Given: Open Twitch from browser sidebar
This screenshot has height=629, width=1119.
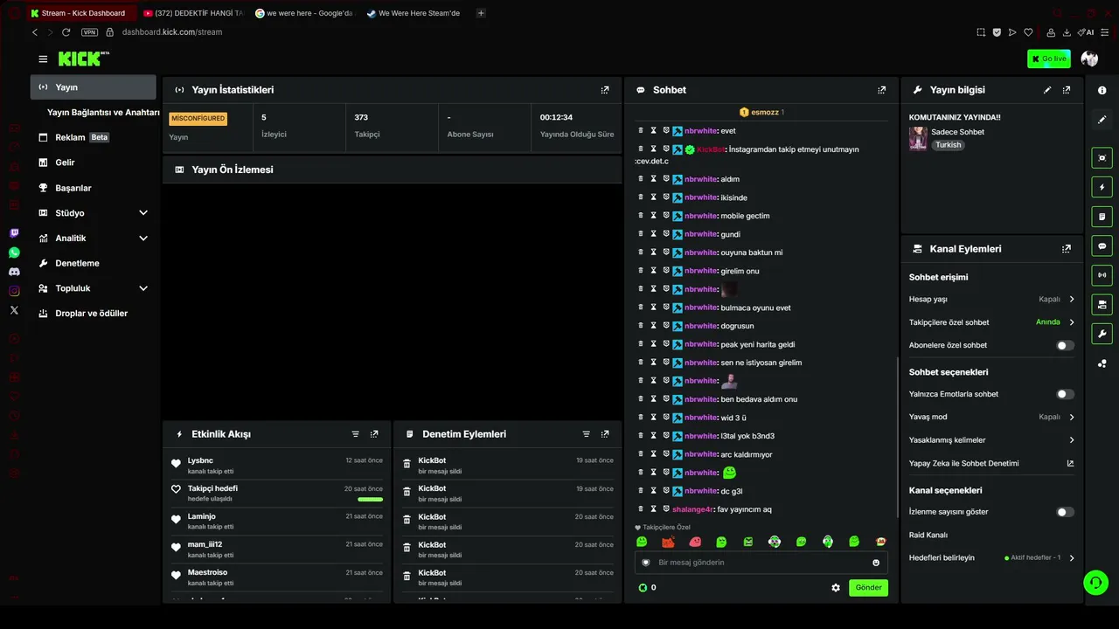Looking at the screenshot, I should 14,233.
